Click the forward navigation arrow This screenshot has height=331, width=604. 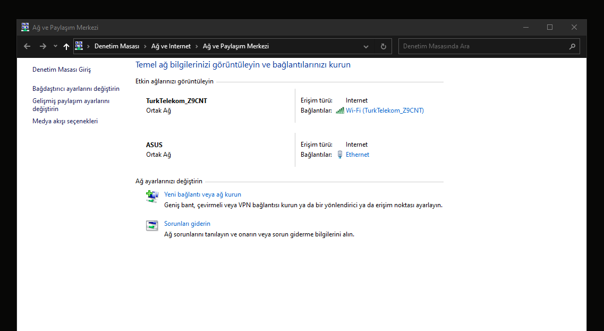coord(43,46)
